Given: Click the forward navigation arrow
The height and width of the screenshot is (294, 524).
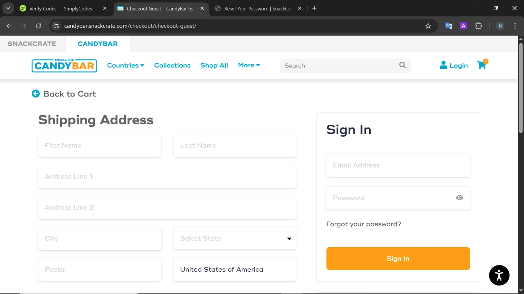Looking at the screenshot, I should click(x=24, y=26).
